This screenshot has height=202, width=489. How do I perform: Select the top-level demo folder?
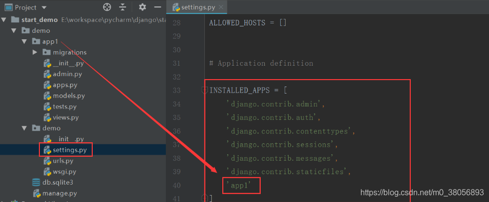(x=40, y=31)
